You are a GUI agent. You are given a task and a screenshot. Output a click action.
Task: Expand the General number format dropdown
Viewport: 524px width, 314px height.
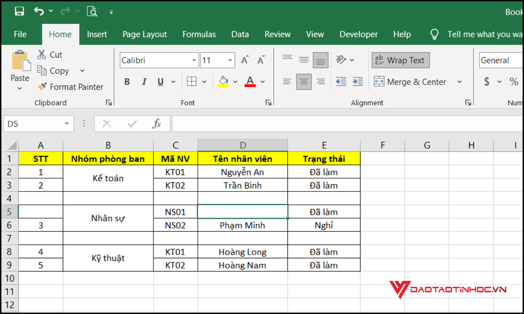tap(518, 60)
